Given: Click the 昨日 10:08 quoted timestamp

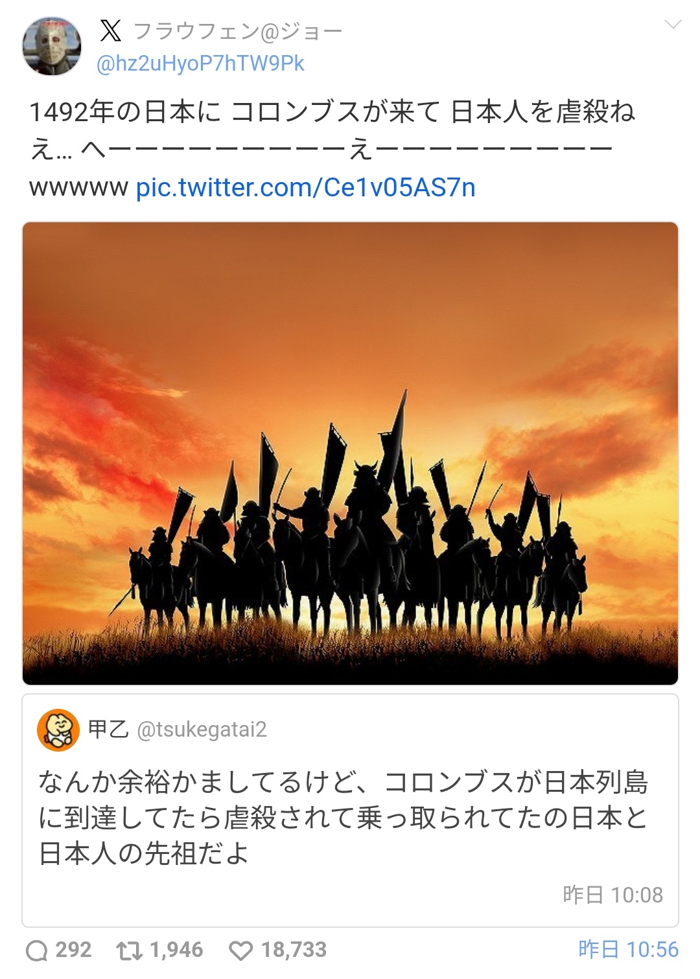Looking at the screenshot, I should point(612,895).
